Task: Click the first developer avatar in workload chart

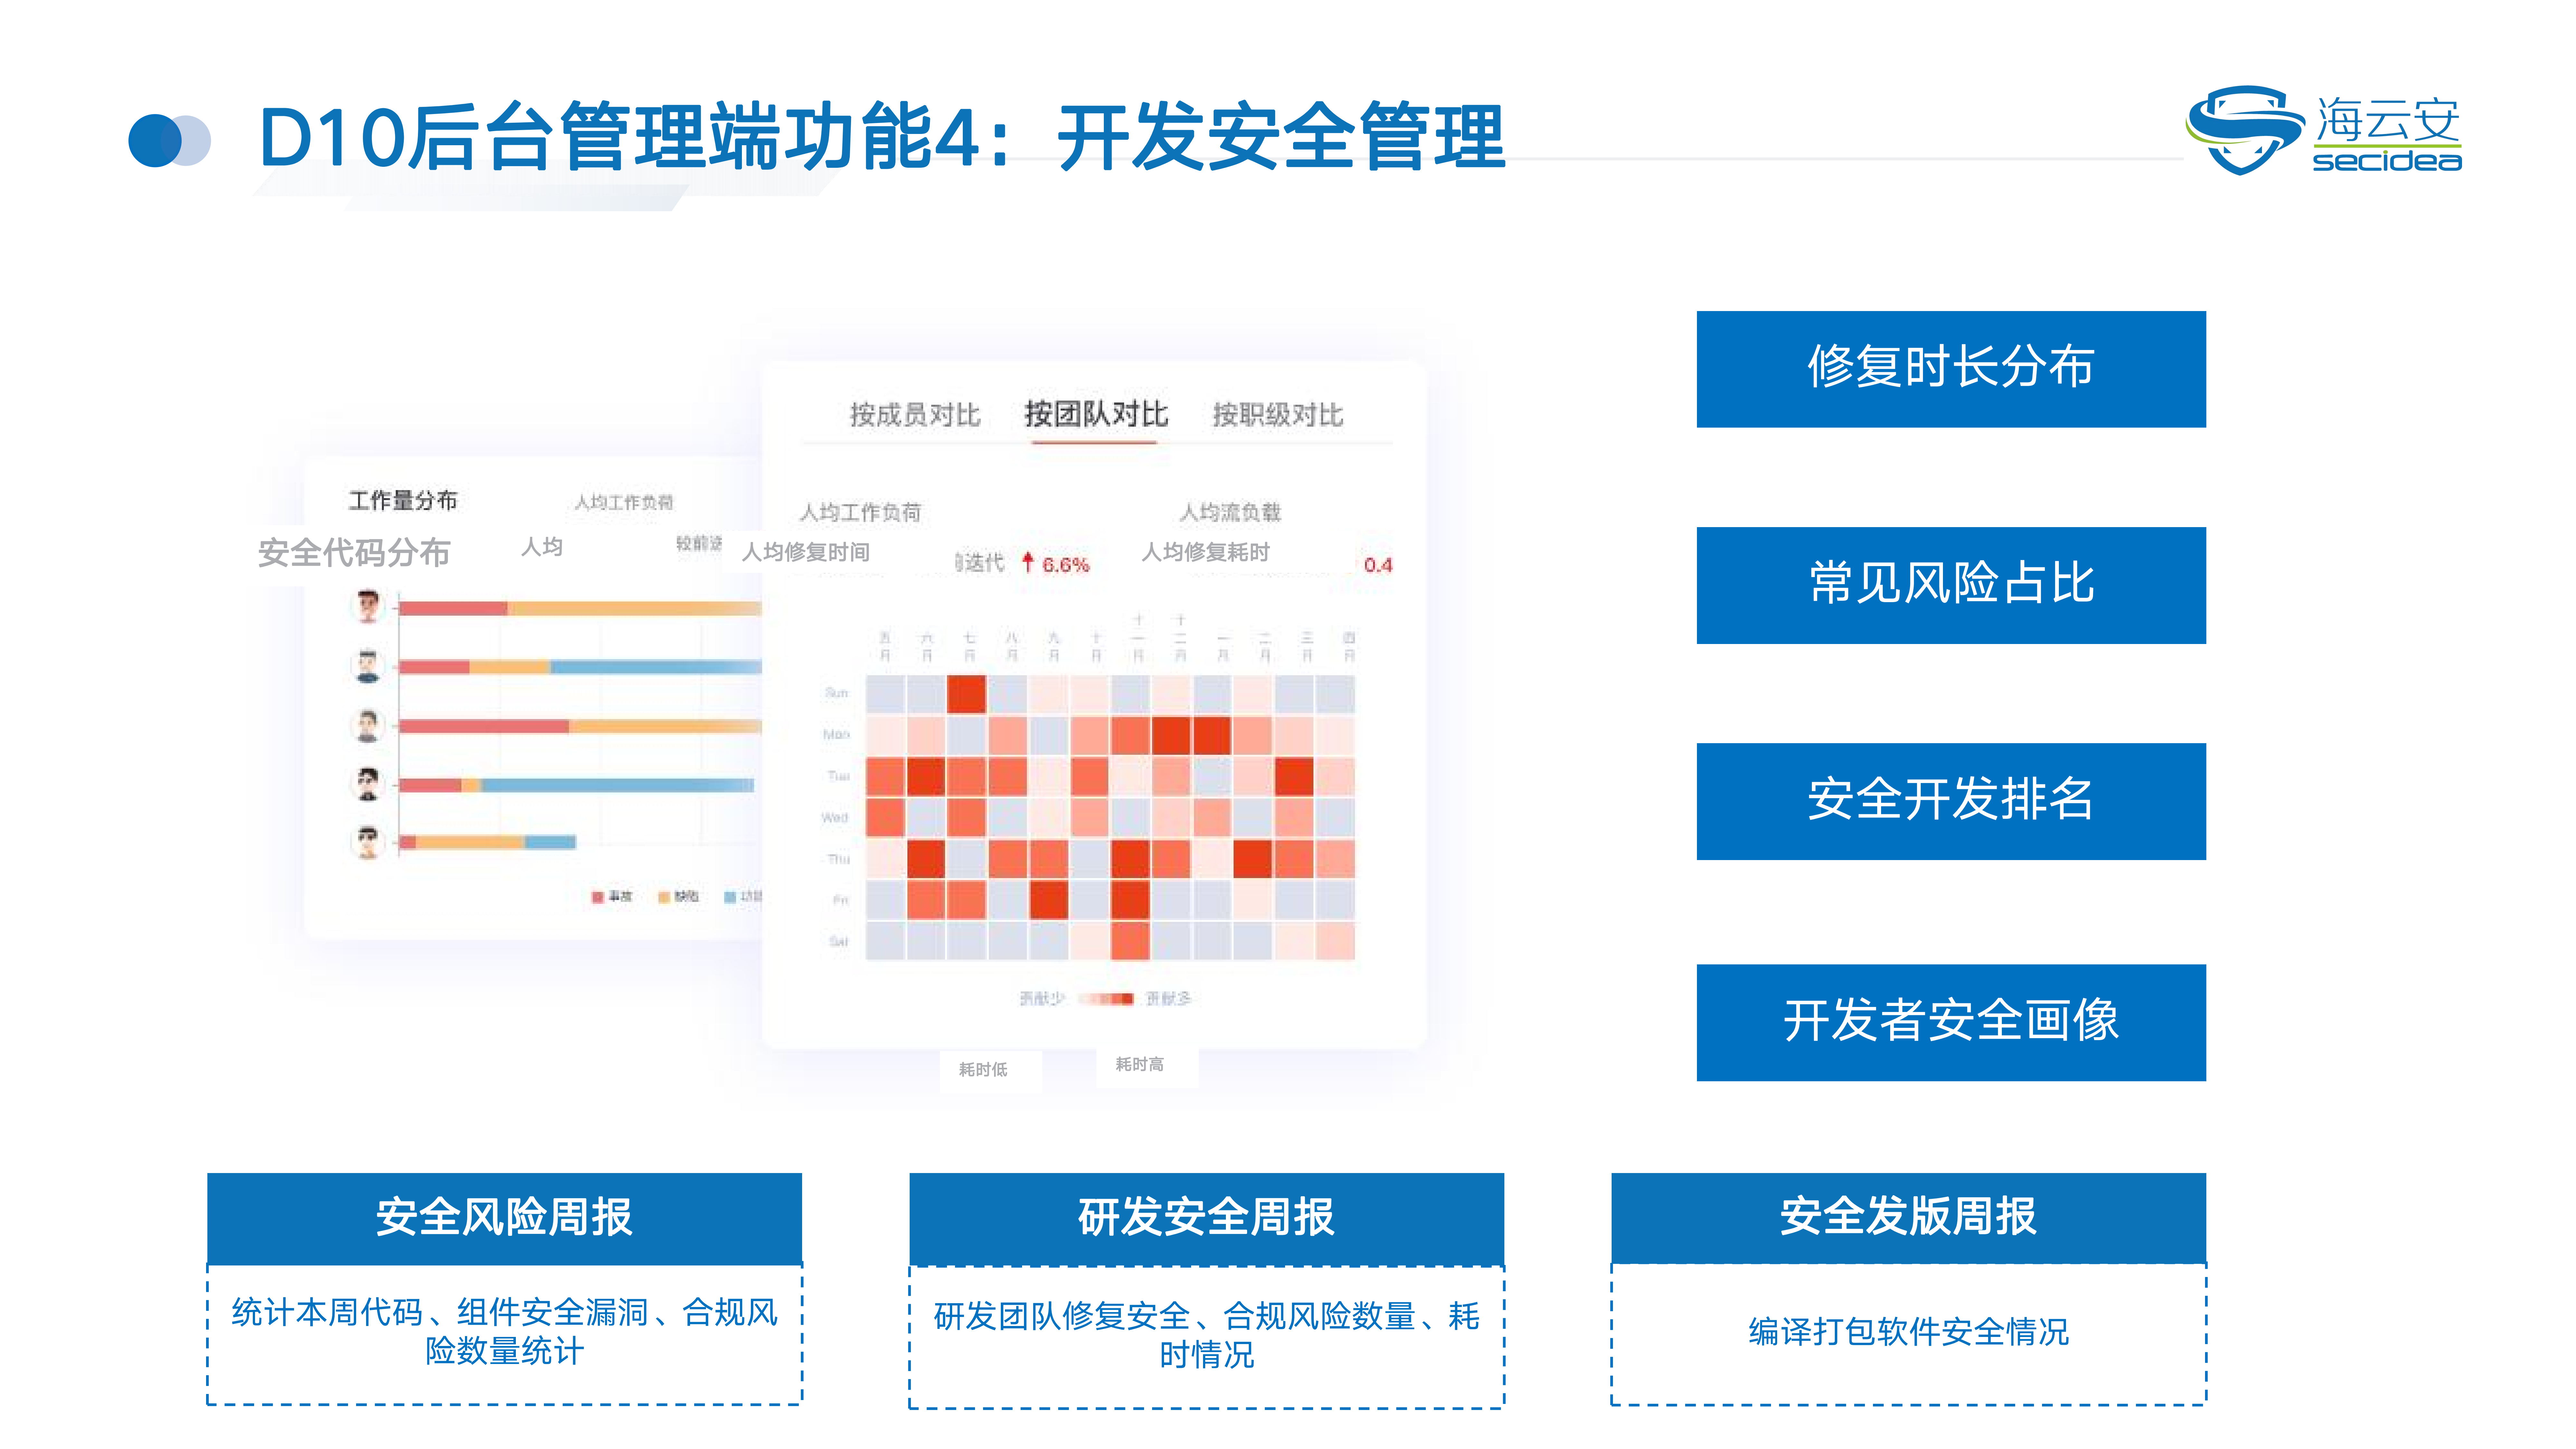Action: [x=368, y=606]
